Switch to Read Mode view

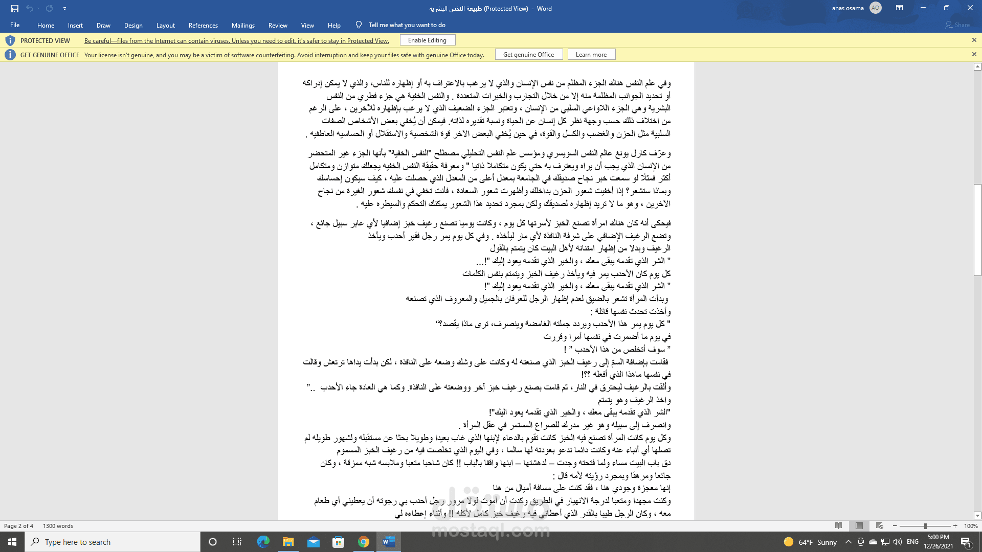tap(838, 525)
